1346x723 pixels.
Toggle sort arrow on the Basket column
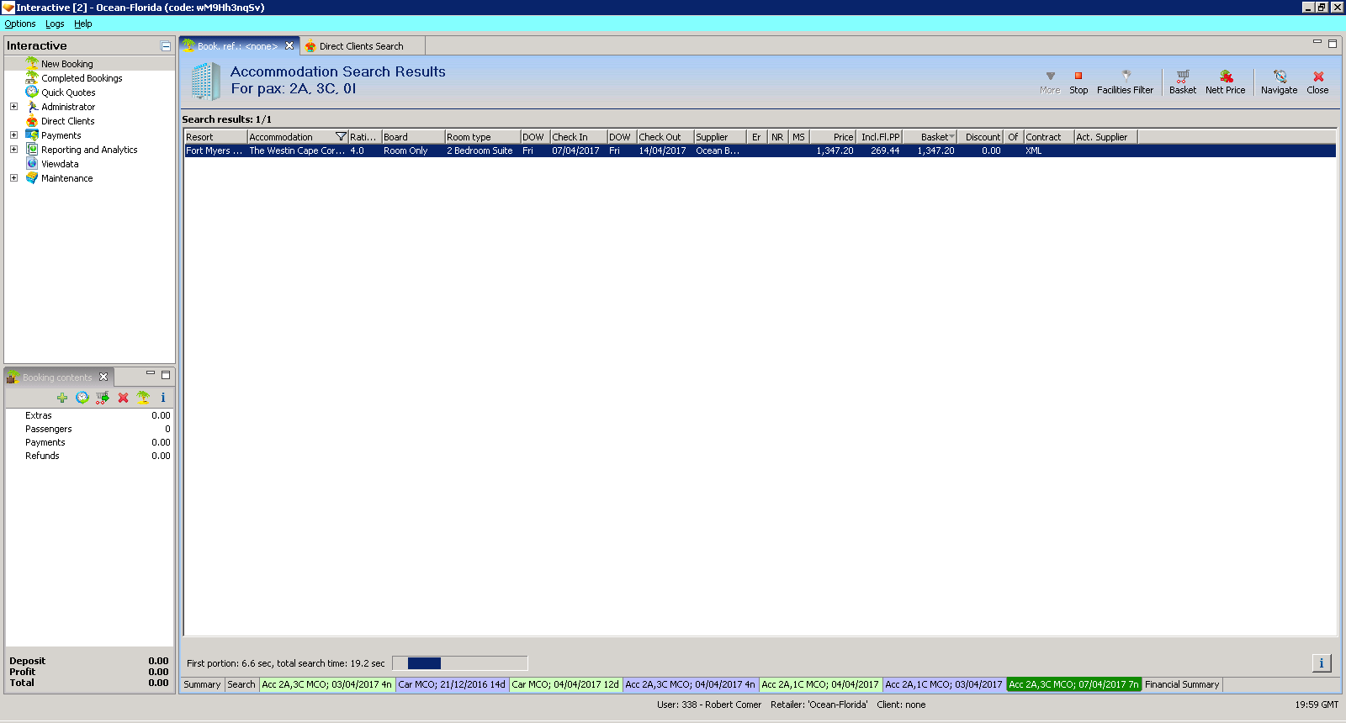coord(951,137)
